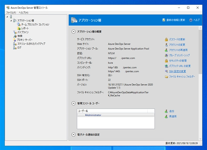The height and width of the screenshot is (150, 207).
Task: Select パイプライン in the tree
Action: click(x=23, y=32)
